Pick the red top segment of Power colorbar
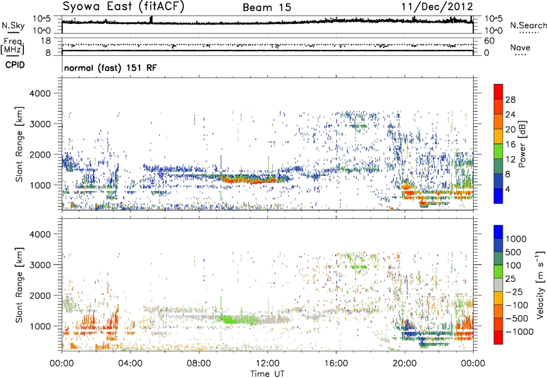 point(498,91)
